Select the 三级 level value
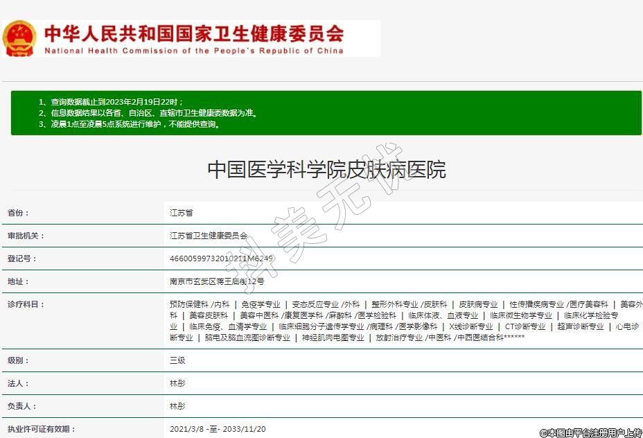Image resolution: width=643 pixels, height=438 pixels. [177, 360]
